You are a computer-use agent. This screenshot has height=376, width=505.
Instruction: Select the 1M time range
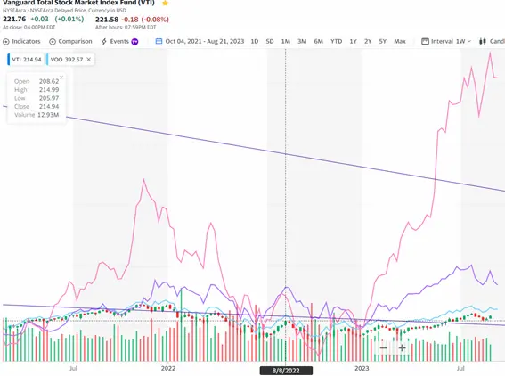tap(285, 41)
